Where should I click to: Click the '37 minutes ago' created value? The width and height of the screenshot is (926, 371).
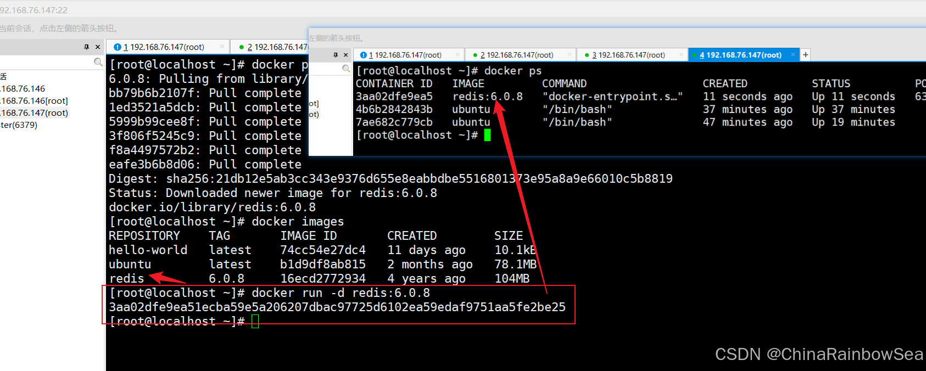(x=748, y=109)
